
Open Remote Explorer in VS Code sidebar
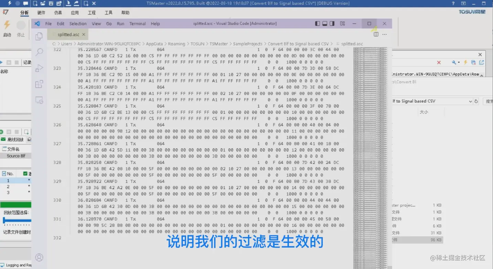pyautogui.click(x=39, y=100)
